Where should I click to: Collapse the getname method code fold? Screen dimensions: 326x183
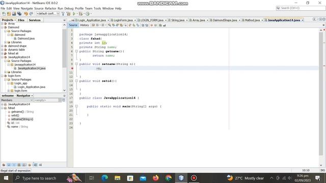click(x=76, y=51)
